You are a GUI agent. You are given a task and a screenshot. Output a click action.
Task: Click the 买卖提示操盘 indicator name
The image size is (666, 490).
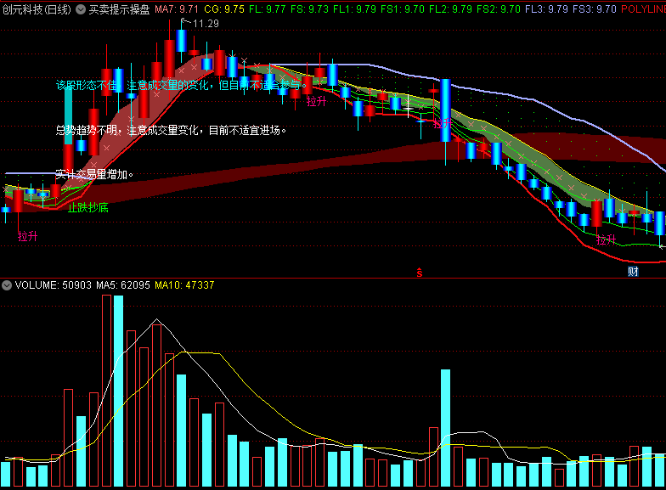(x=119, y=8)
